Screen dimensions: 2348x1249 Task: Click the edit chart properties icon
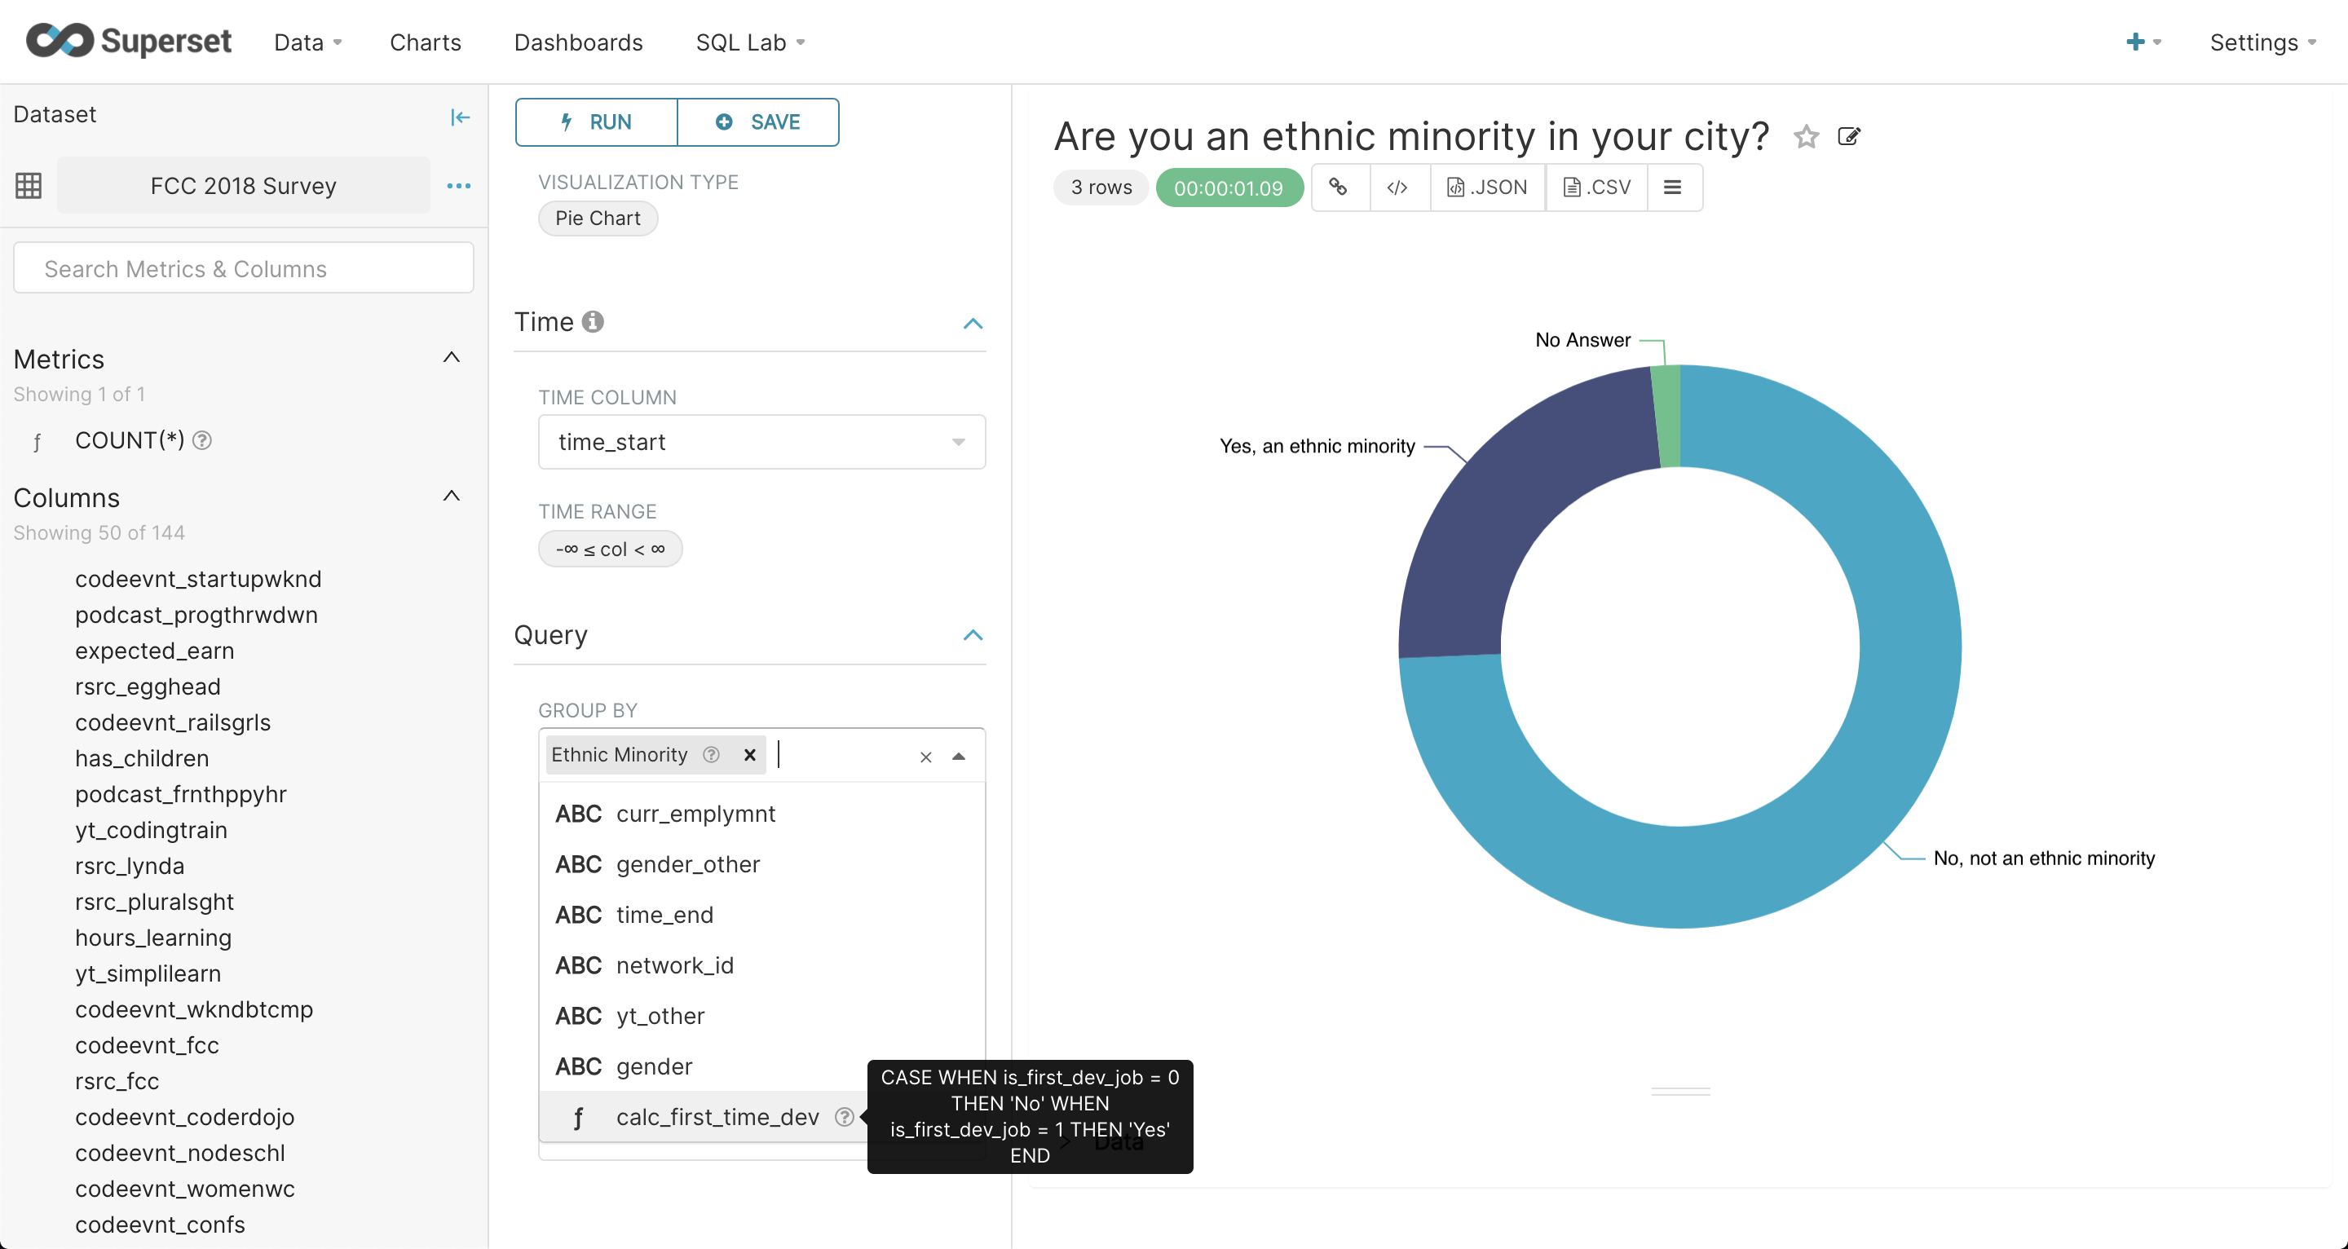(1848, 137)
